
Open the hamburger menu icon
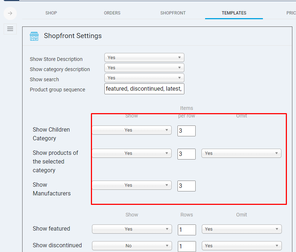[10, 29]
